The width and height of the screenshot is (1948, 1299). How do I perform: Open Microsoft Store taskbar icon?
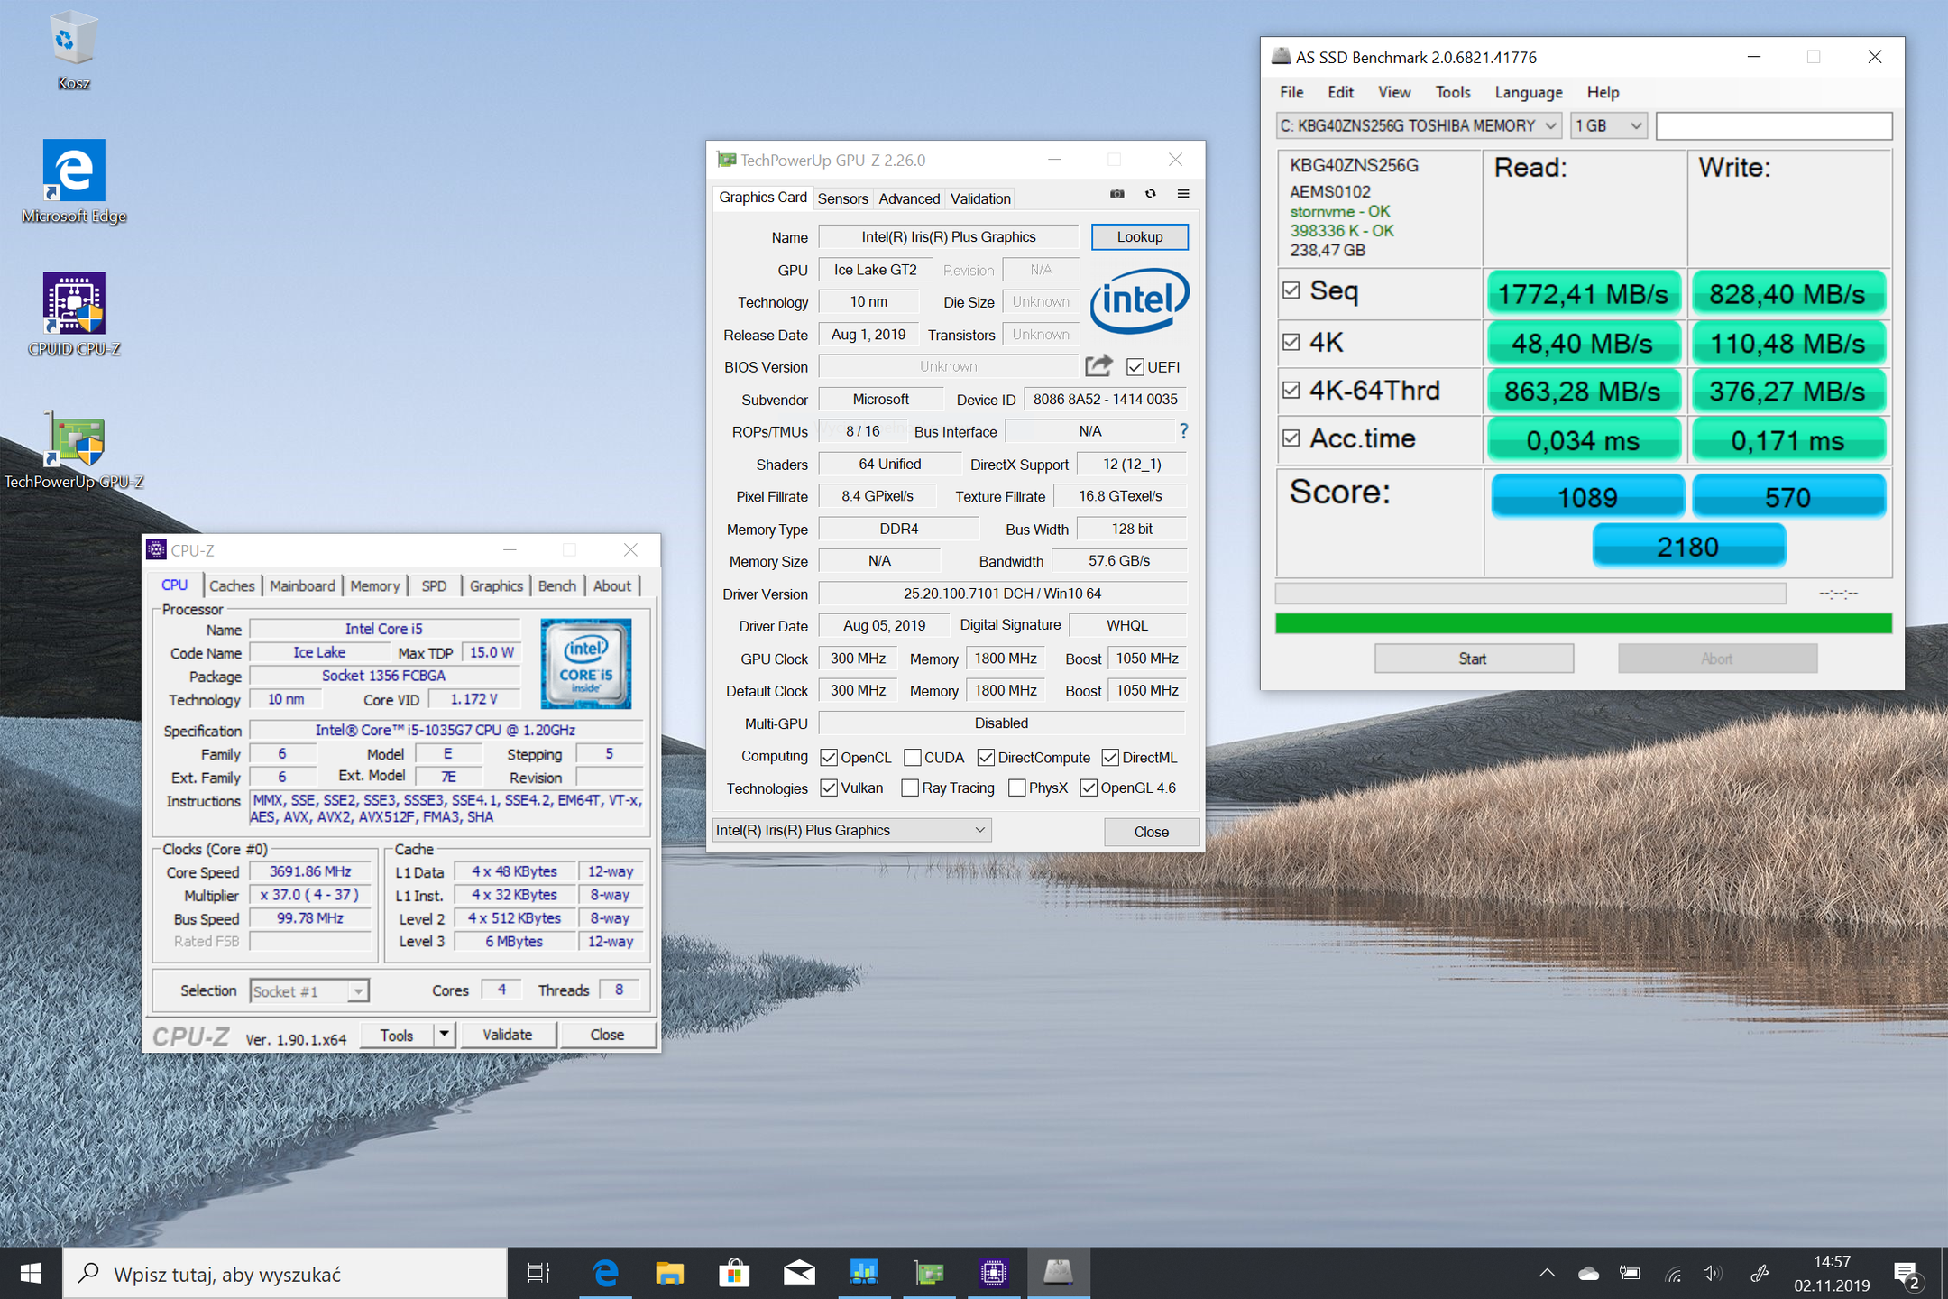pyautogui.click(x=734, y=1273)
